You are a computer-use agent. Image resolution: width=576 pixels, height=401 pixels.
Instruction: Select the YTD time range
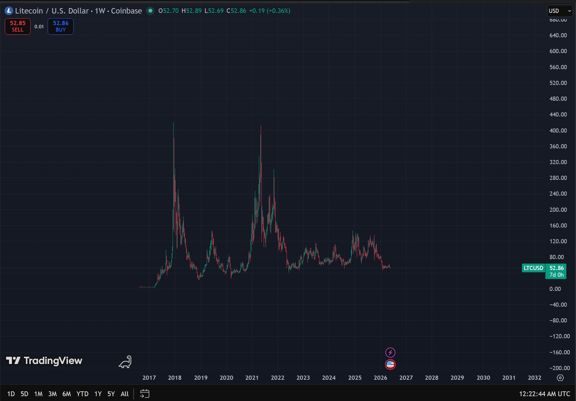[82, 394]
